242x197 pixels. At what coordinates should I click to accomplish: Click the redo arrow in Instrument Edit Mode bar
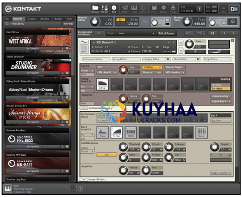pyautogui.click(x=200, y=33)
